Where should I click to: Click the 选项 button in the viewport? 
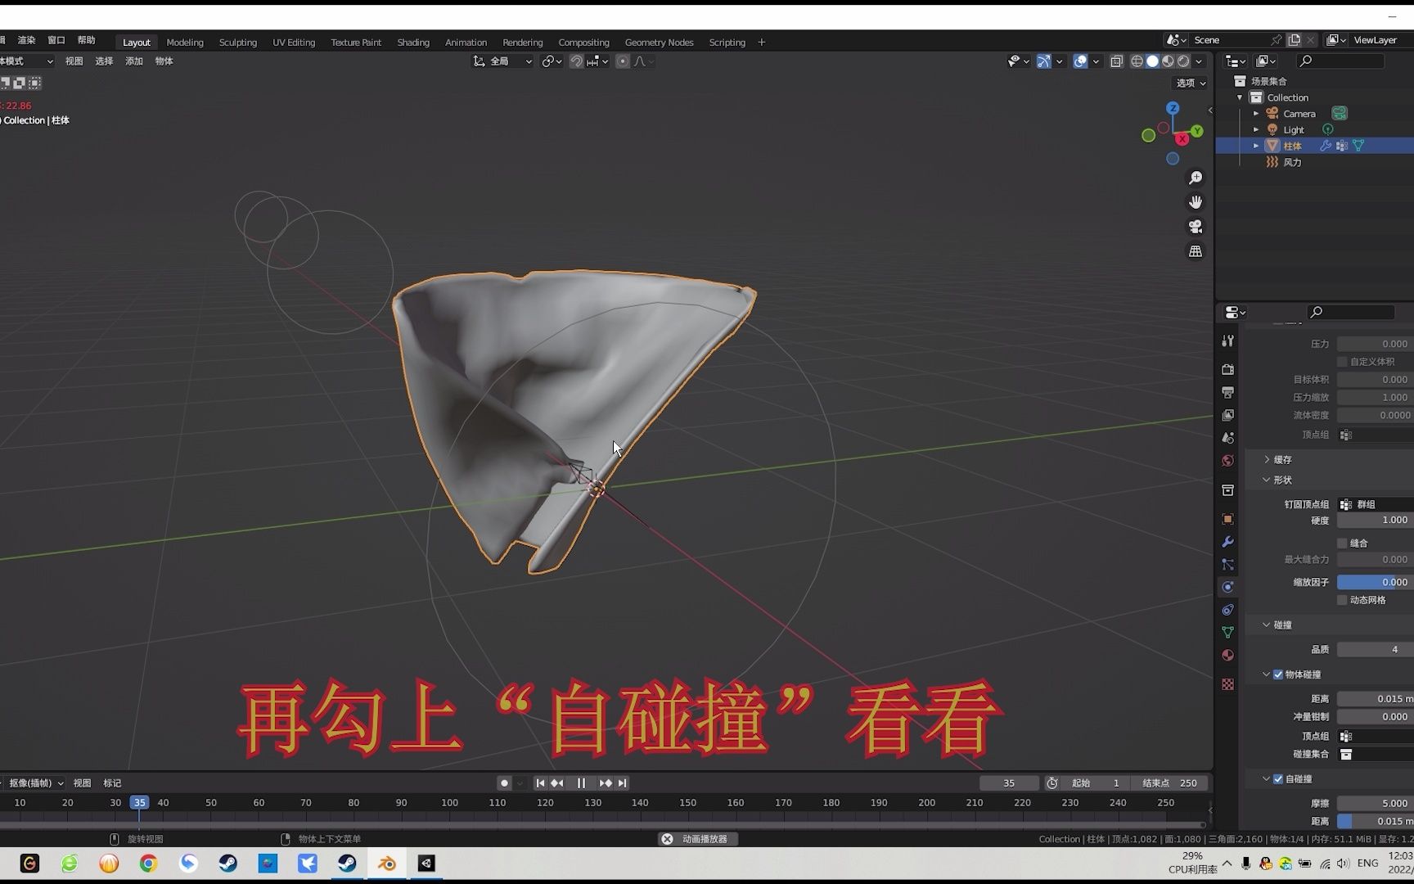1188,83
